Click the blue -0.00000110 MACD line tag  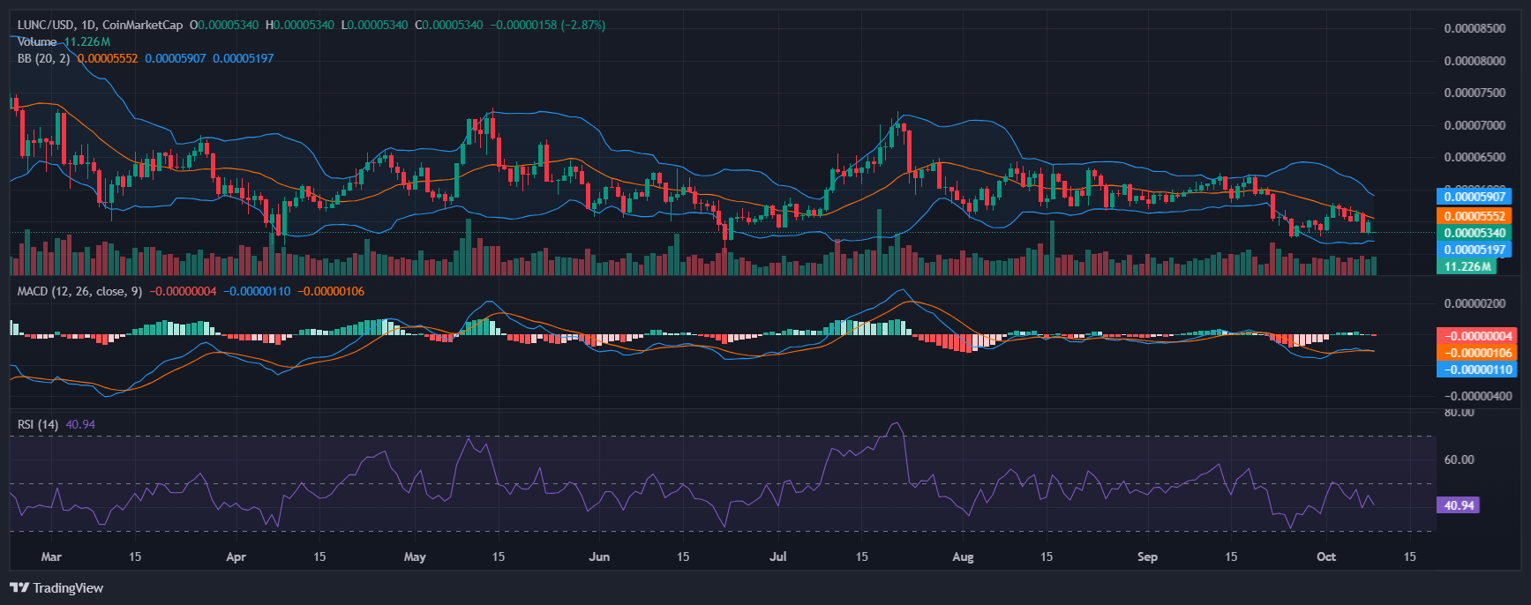click(x=1477, y=370)
